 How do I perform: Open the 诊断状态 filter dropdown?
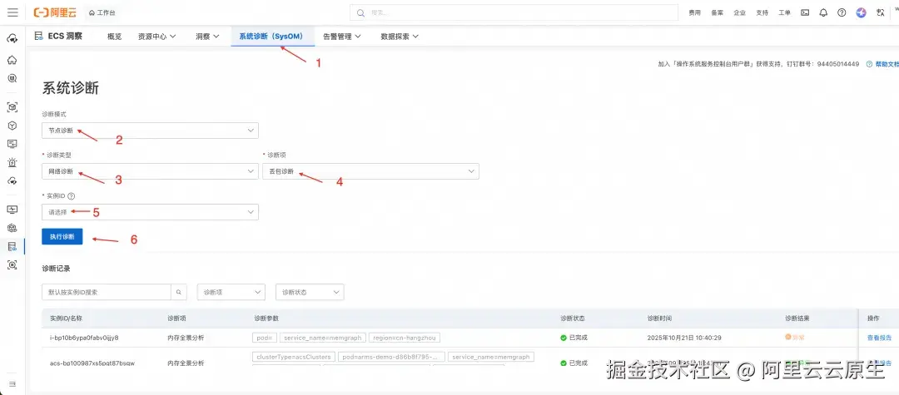click(x=310, y=292)
